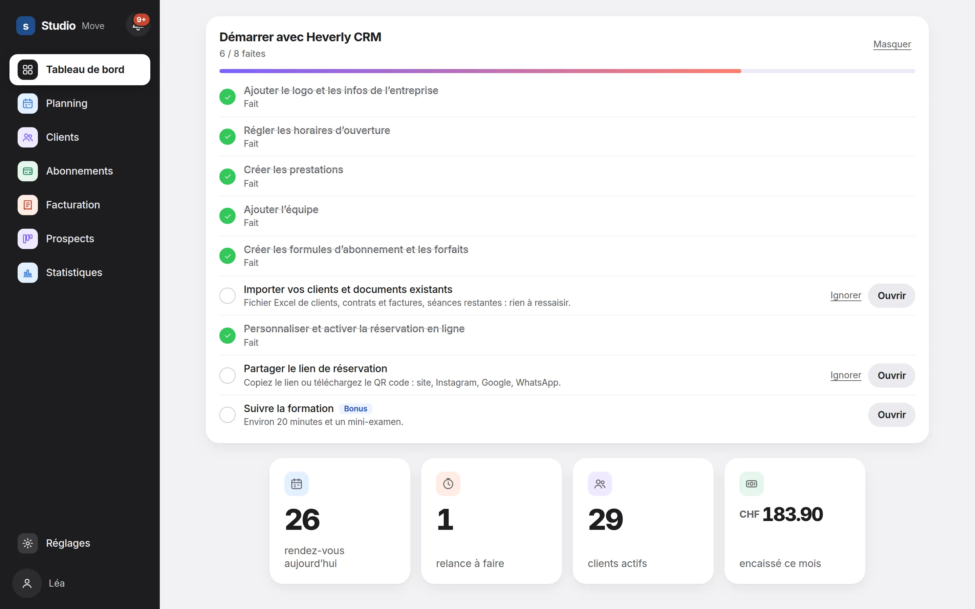975x609 pixels.
Task: Click the onboarding progress bar
Action: click(567, 71)
